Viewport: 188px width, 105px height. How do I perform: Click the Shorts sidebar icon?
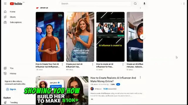point(5,17)
